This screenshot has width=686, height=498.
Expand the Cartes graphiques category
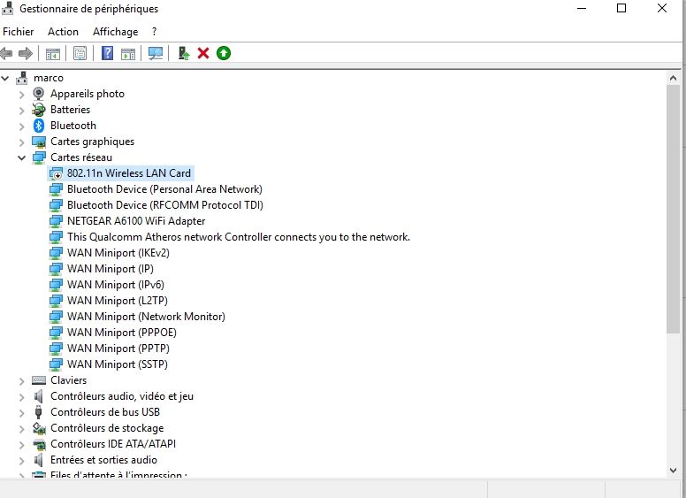[x=22, y=142]
